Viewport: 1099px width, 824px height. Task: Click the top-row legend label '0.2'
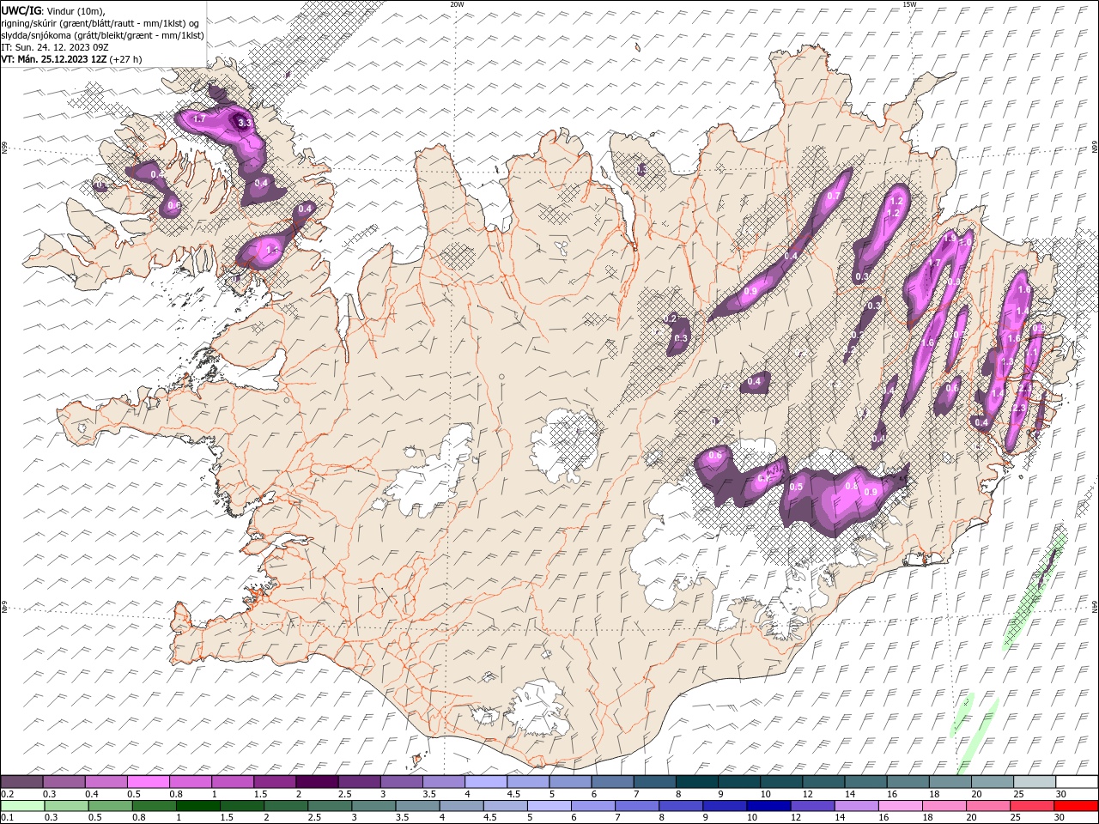(8, 794)
